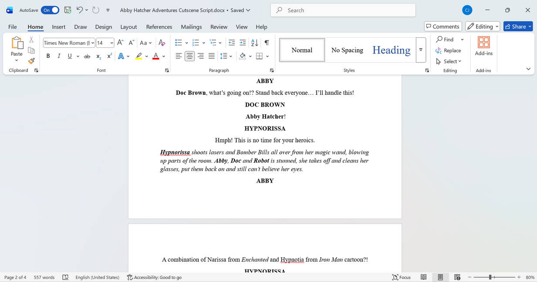
Task: Click the Replace button
Action: (x=448, y=50)
